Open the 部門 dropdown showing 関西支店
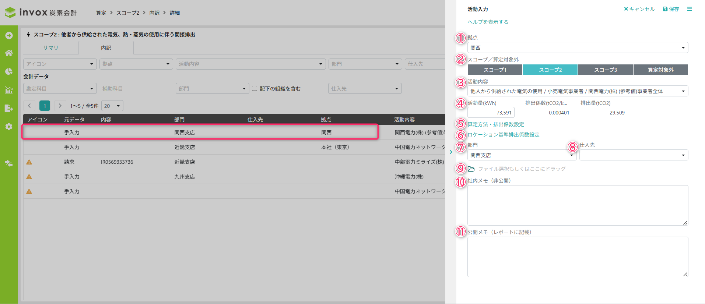705x304 pixels. [x=522, y=155]
